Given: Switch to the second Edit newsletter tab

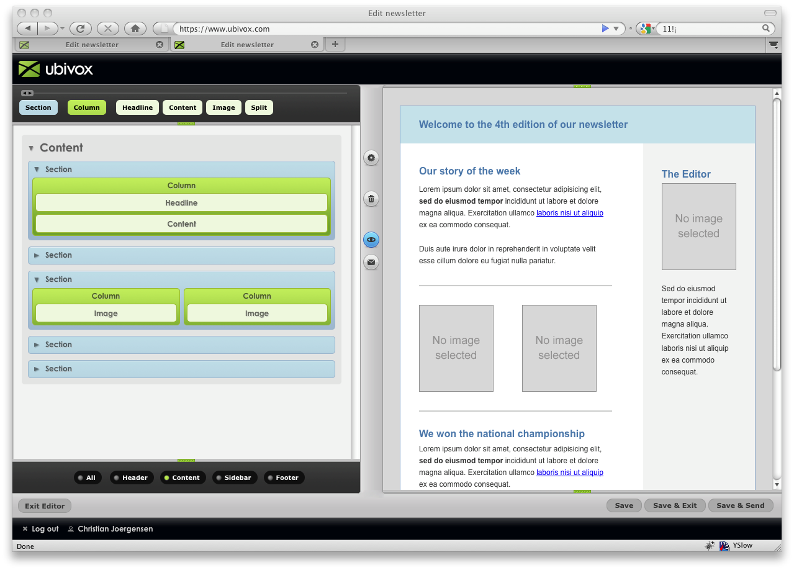Looking at the screenshot, I should click(x=246, y=45).
